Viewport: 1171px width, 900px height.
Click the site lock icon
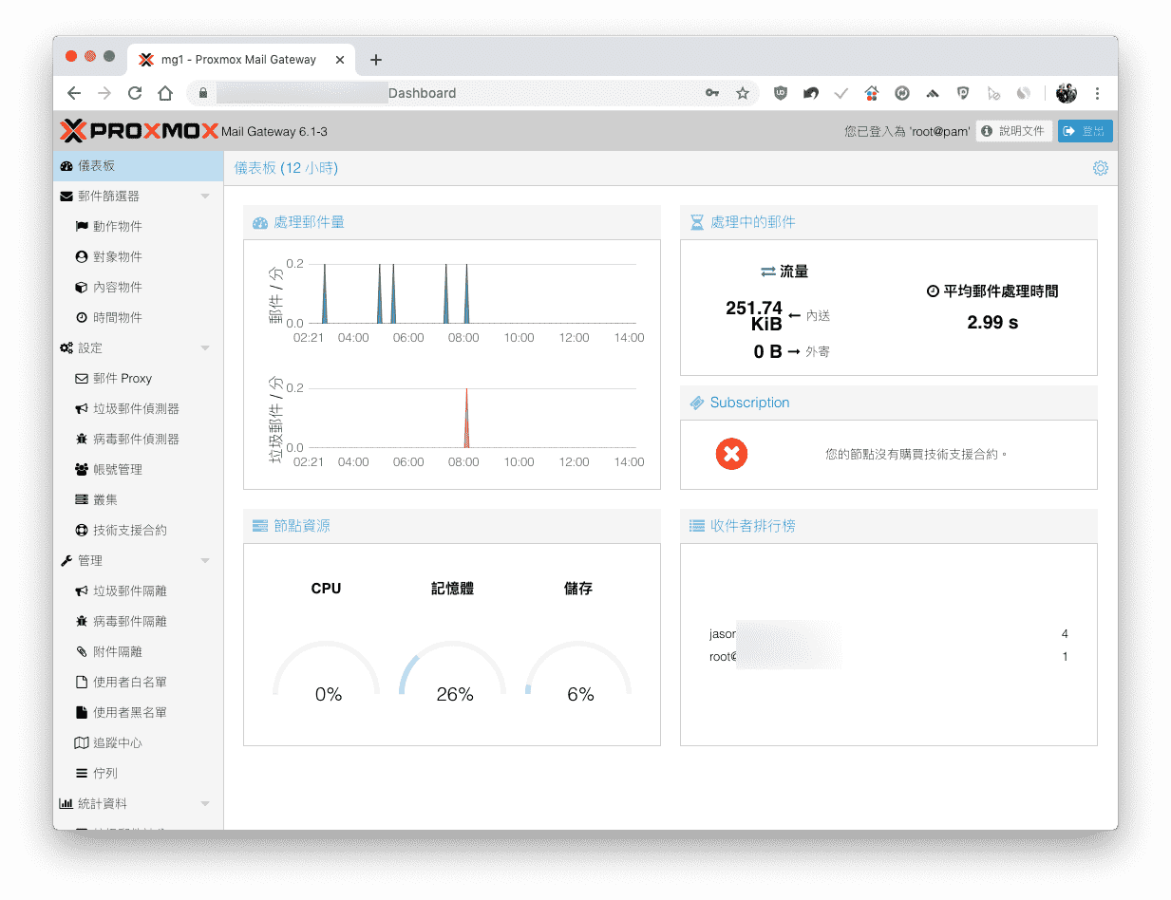[202, 93]
